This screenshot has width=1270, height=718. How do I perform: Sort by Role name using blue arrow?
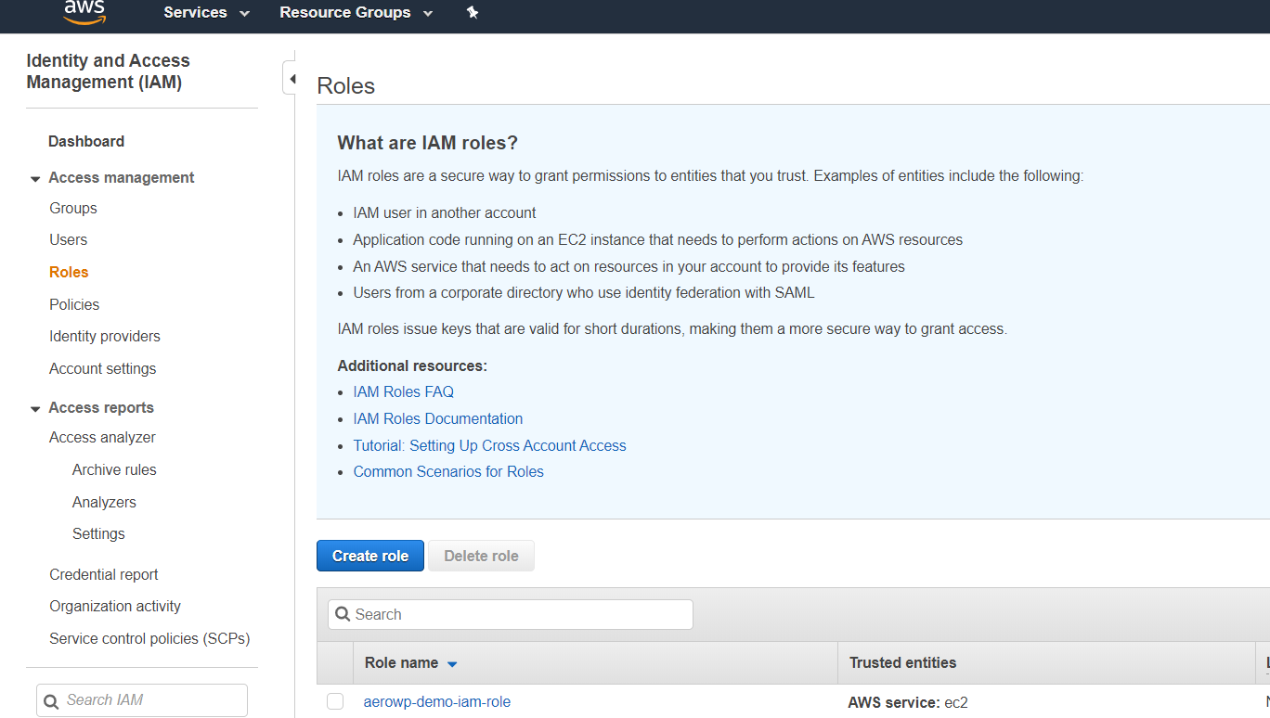(452, 664)
